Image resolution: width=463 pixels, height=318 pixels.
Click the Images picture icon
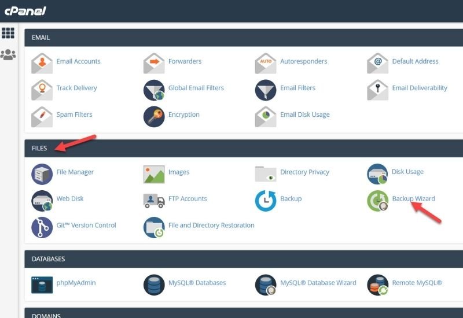[154, 174]
